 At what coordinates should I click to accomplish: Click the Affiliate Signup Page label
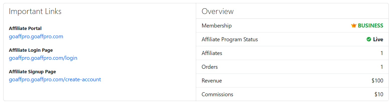[x=32, y=72]
